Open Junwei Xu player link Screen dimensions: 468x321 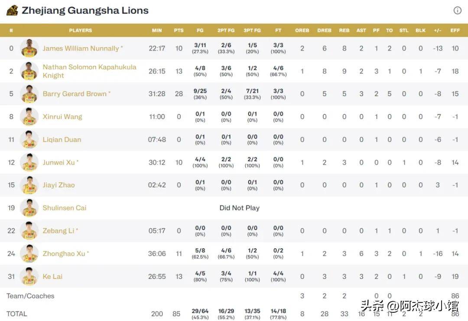pyautogui.click(x=58, y=162)
